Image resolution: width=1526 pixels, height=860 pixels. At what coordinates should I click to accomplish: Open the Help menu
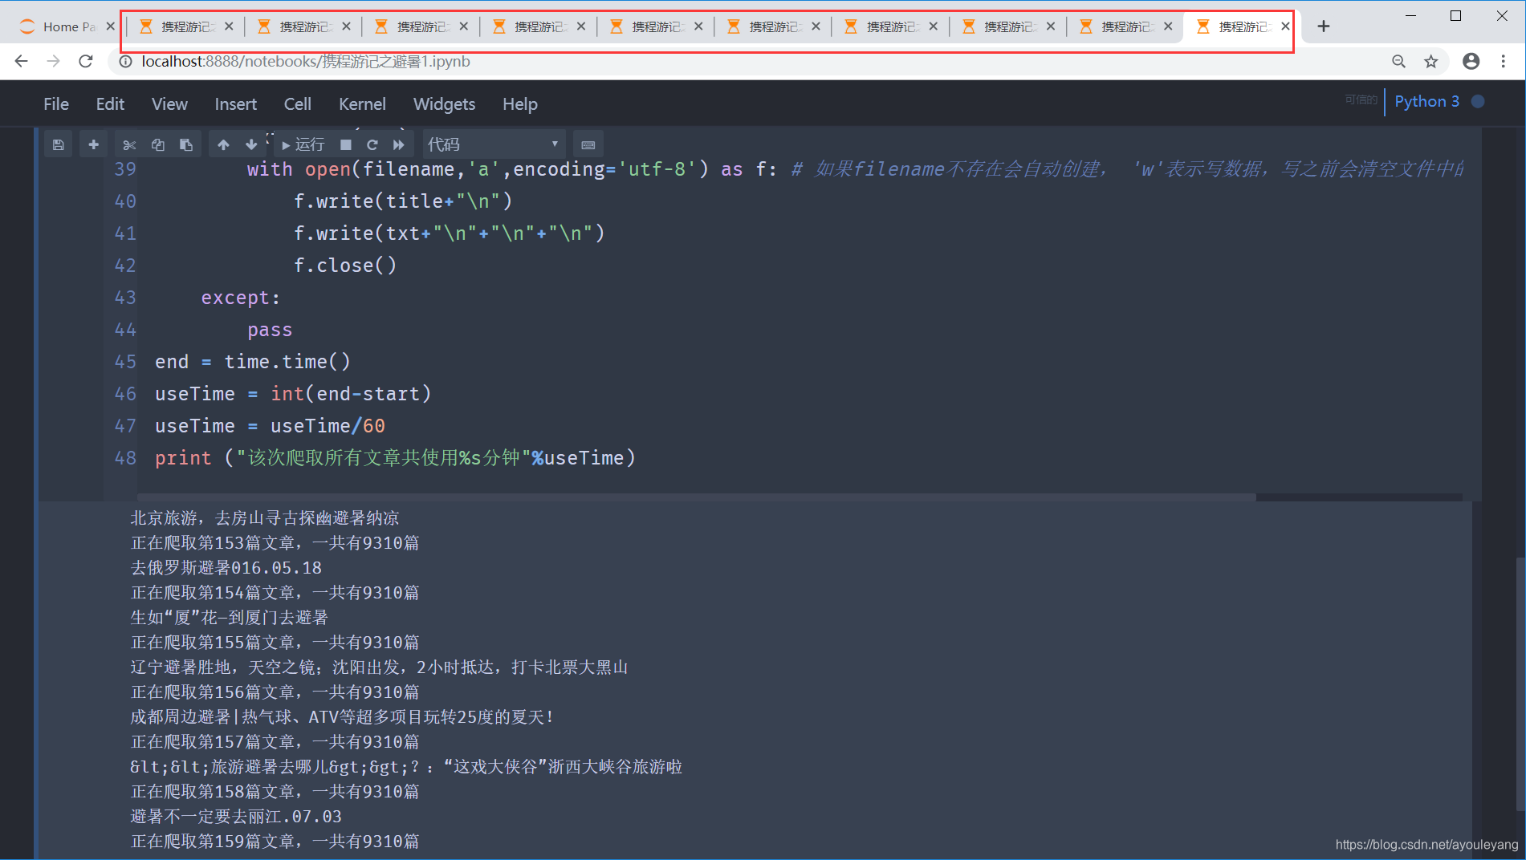[x=519, y=104]
